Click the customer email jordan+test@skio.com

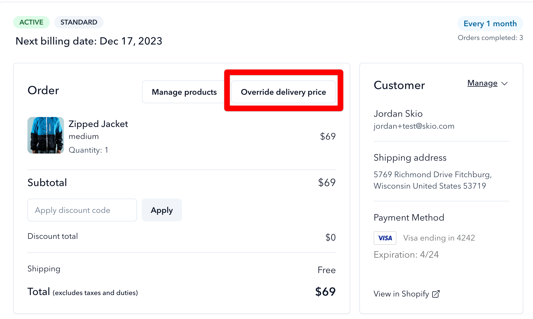coord(414,126)
